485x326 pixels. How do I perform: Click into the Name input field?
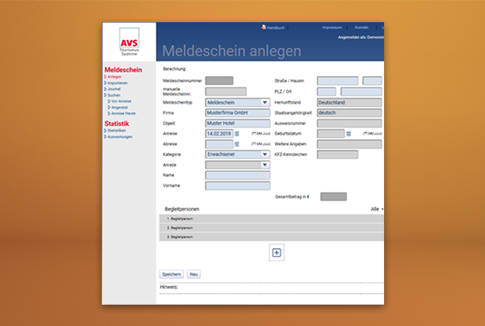click(x=237, y=175)
